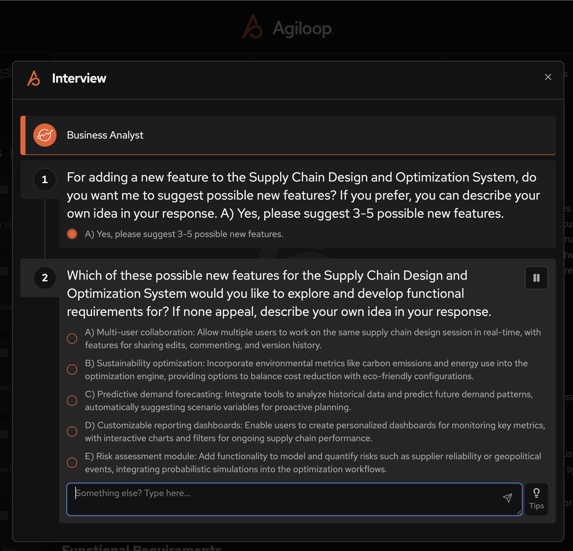Choose option B) Sustainability optimization

72,369
